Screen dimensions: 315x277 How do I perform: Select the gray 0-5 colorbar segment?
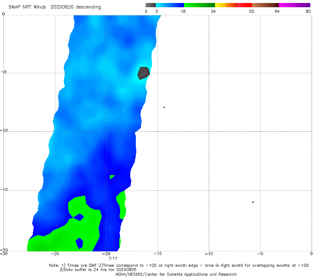click(x=151, y=5)
